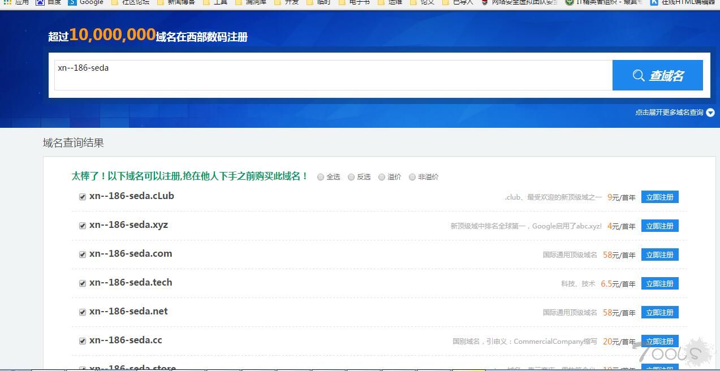Open the IT精英者组织 bookmark
Image resolution: width=720 pixels, height=371 pixels.
coord(604,2)
